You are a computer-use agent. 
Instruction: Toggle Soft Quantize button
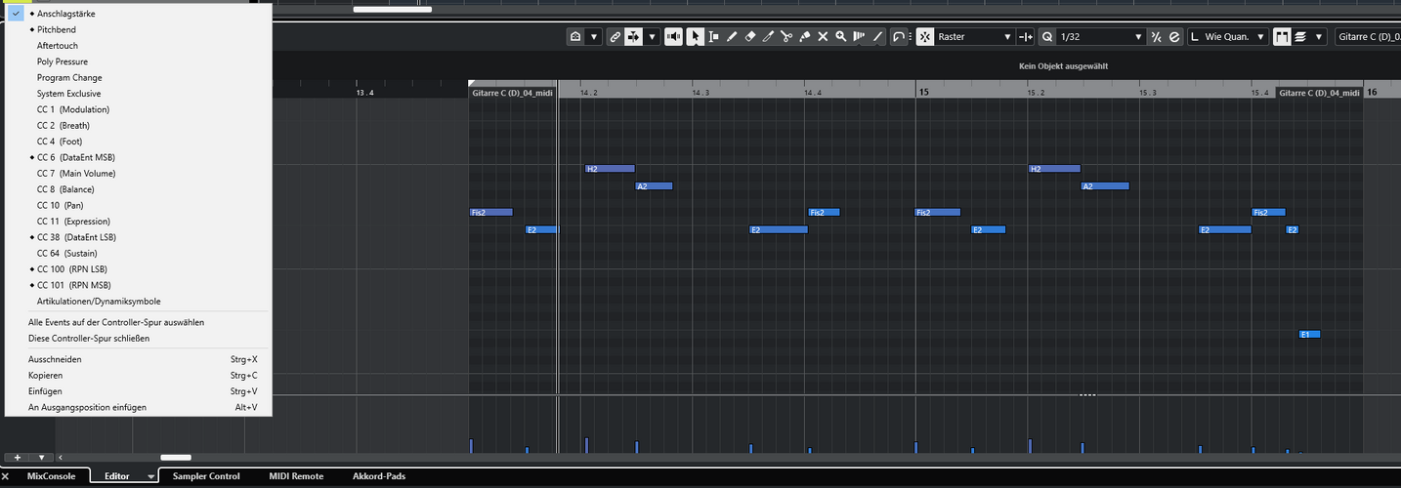(1156, 36)
